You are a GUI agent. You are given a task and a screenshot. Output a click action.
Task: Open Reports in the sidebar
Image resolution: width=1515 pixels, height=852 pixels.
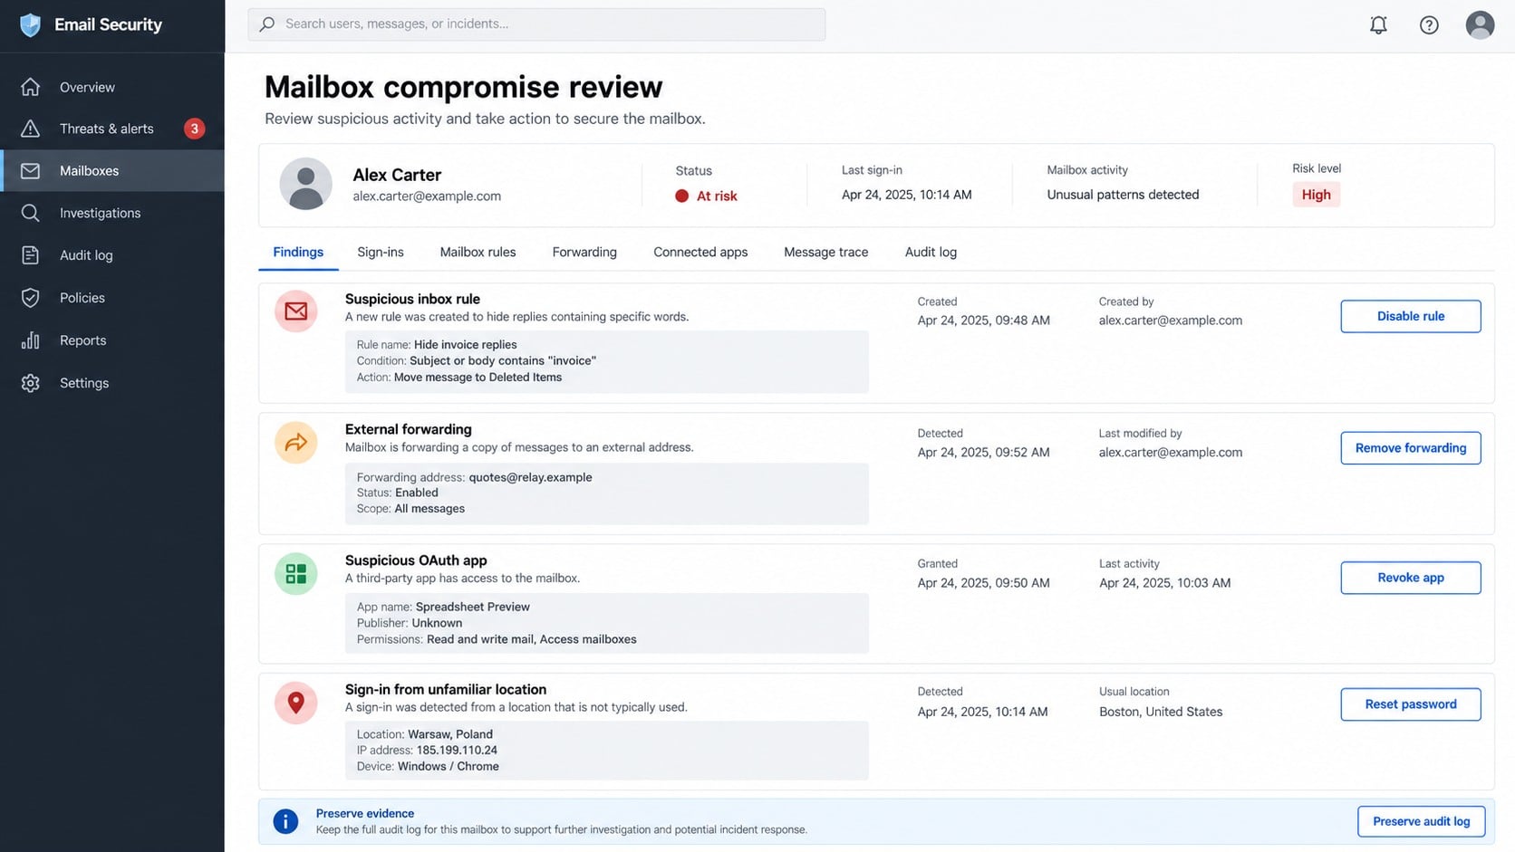tap(112, 340)
